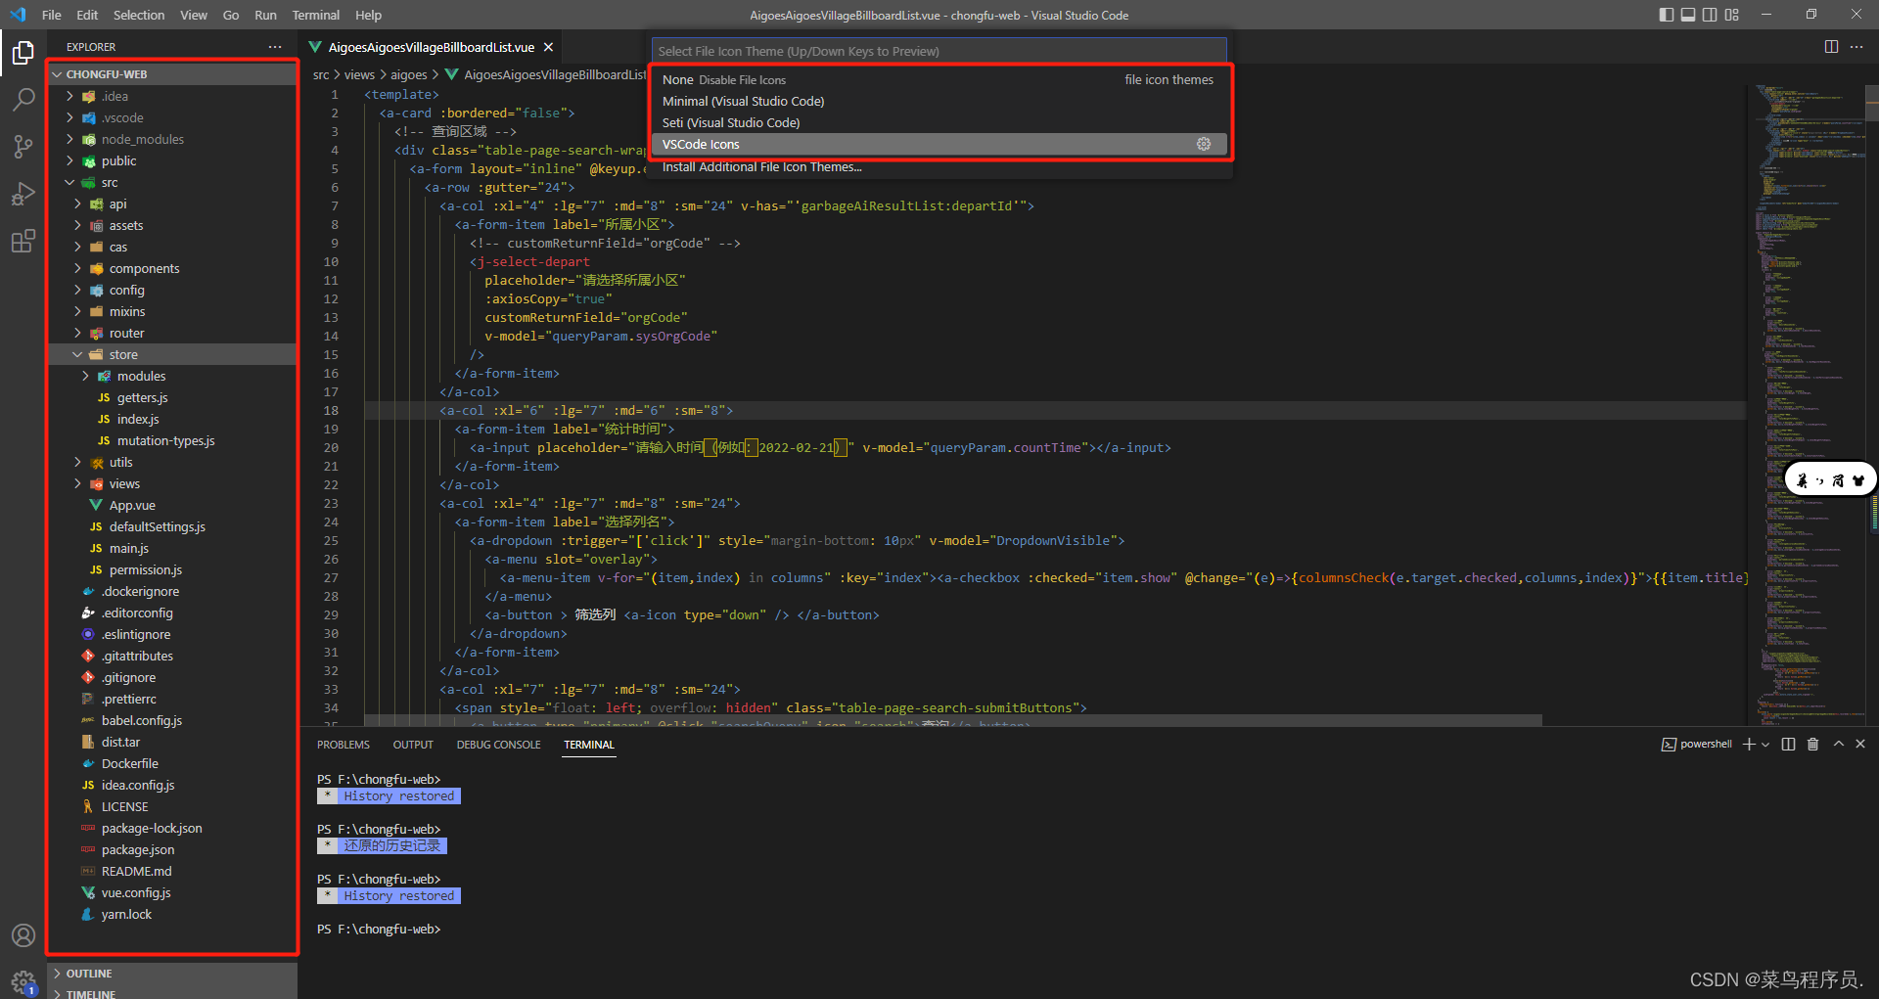Image resolution: width=1879 pixels, height=999 pixels.
Task: Toggle panel layout icon in title bar
Action: (1688, 15)
